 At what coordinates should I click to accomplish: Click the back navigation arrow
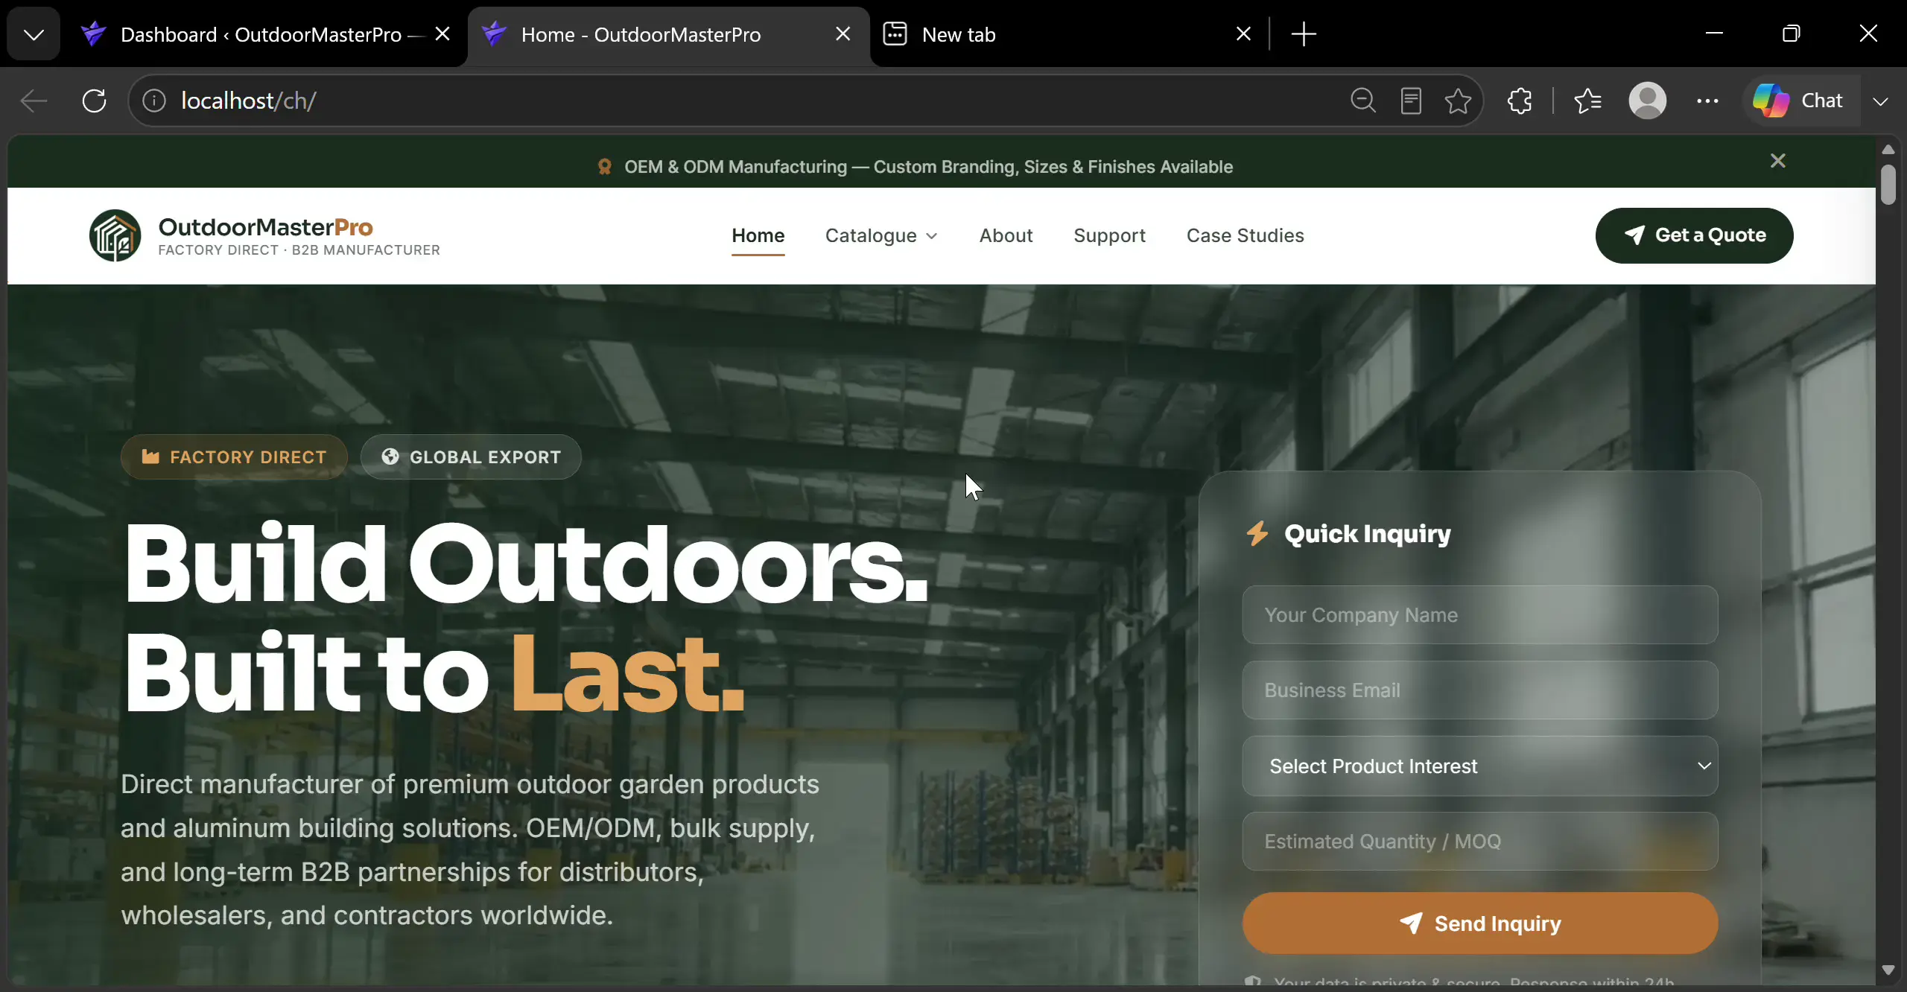[x=34, y=101]
